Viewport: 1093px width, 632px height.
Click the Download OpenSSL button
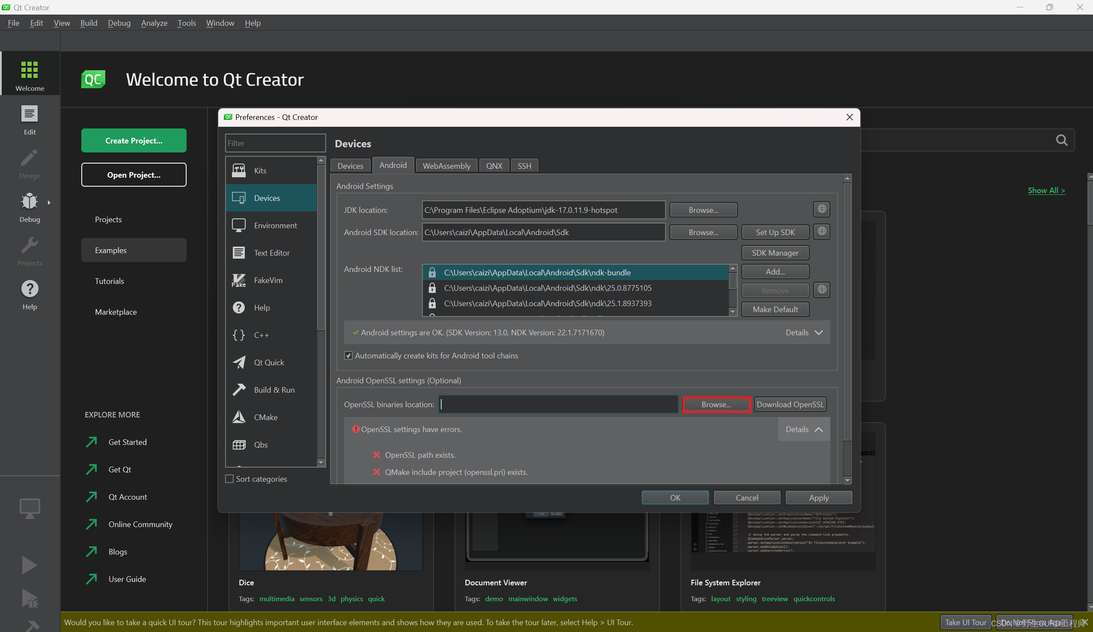point(790,404)
